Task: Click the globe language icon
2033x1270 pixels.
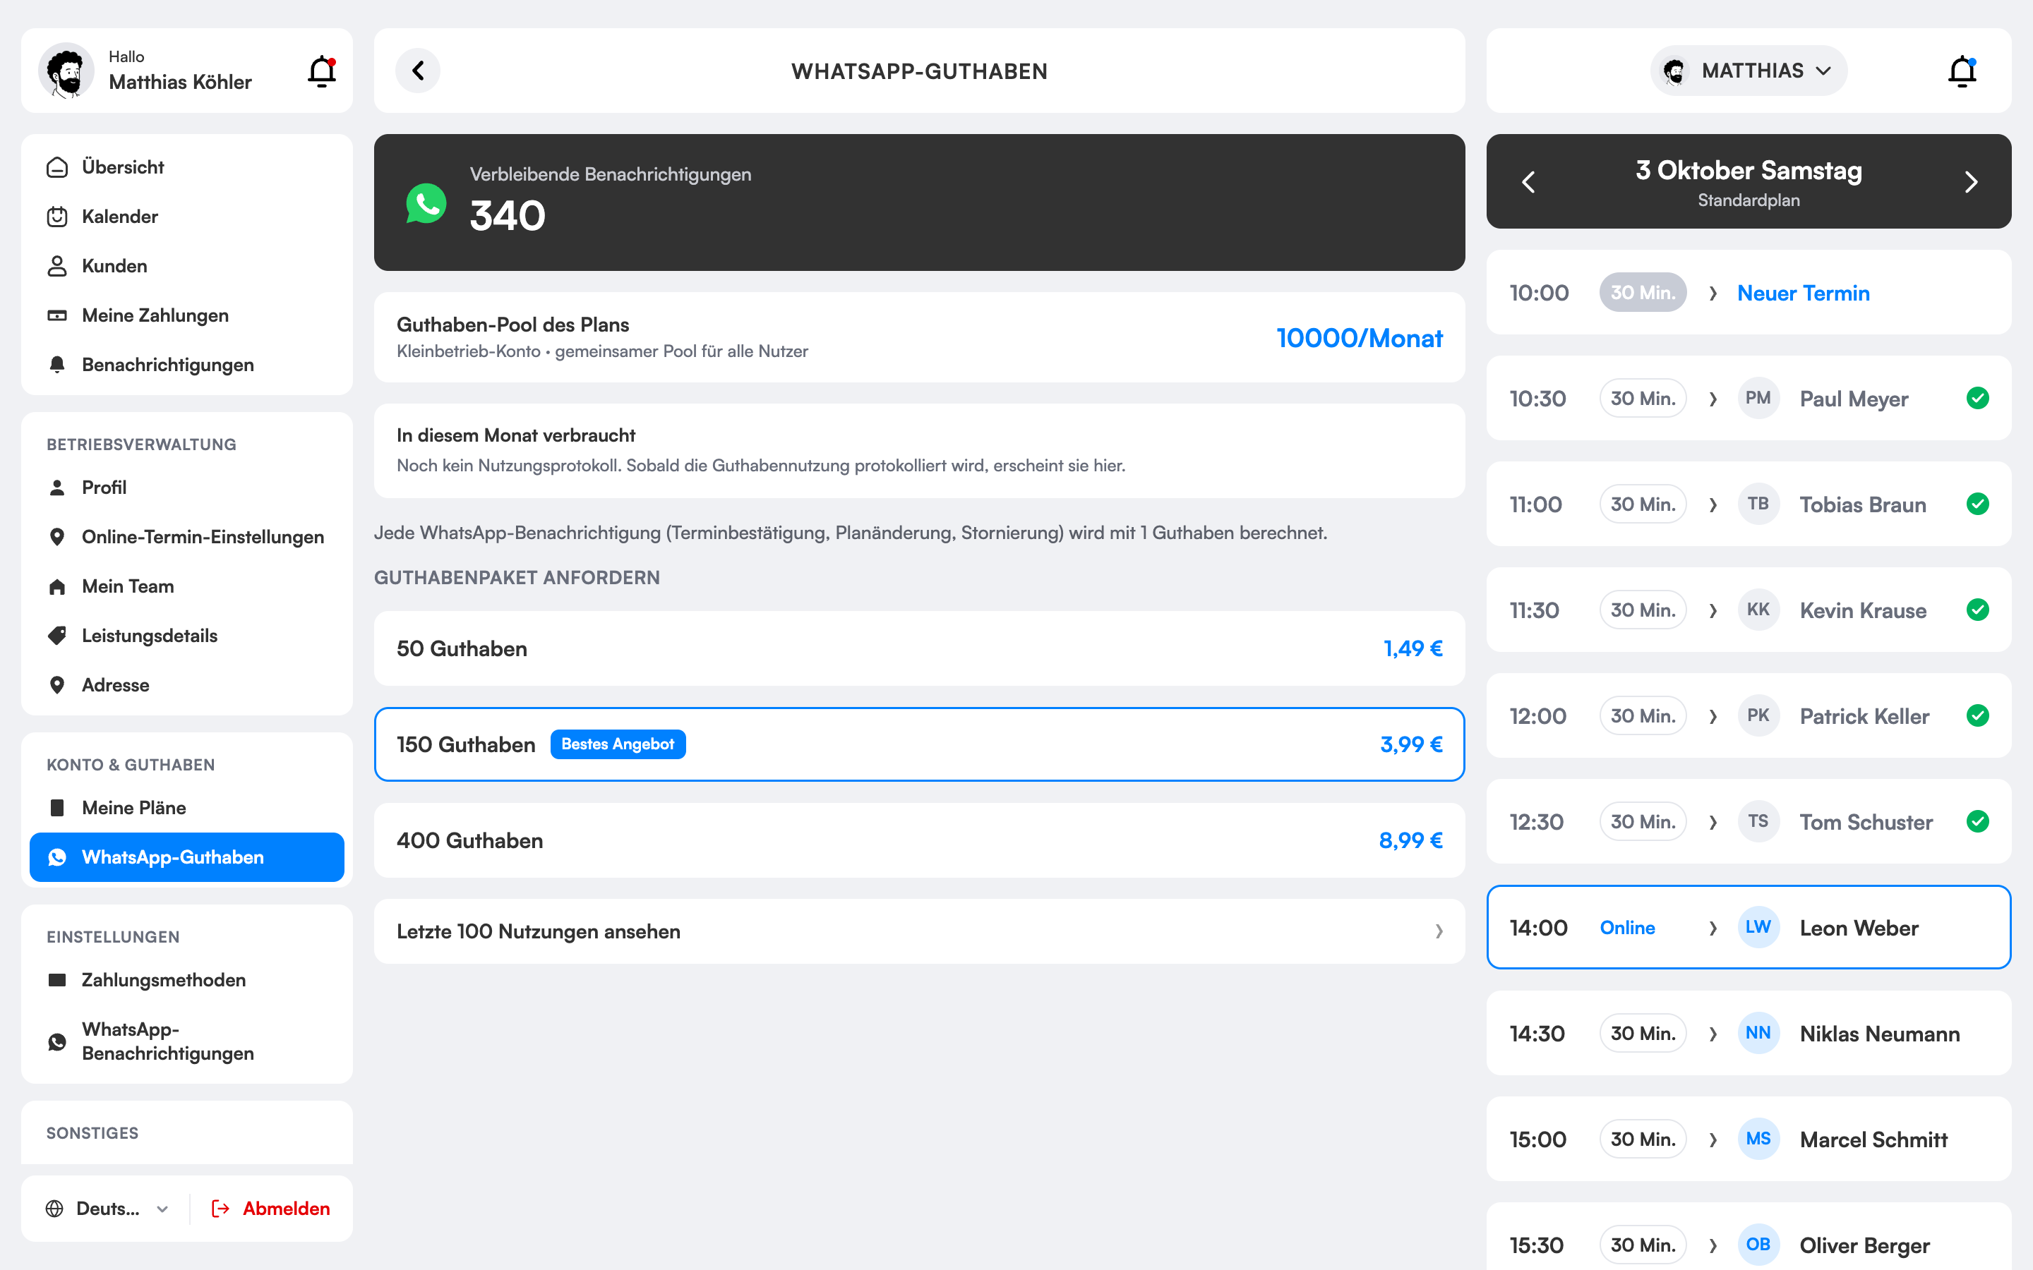Action: click(54, 1209)
